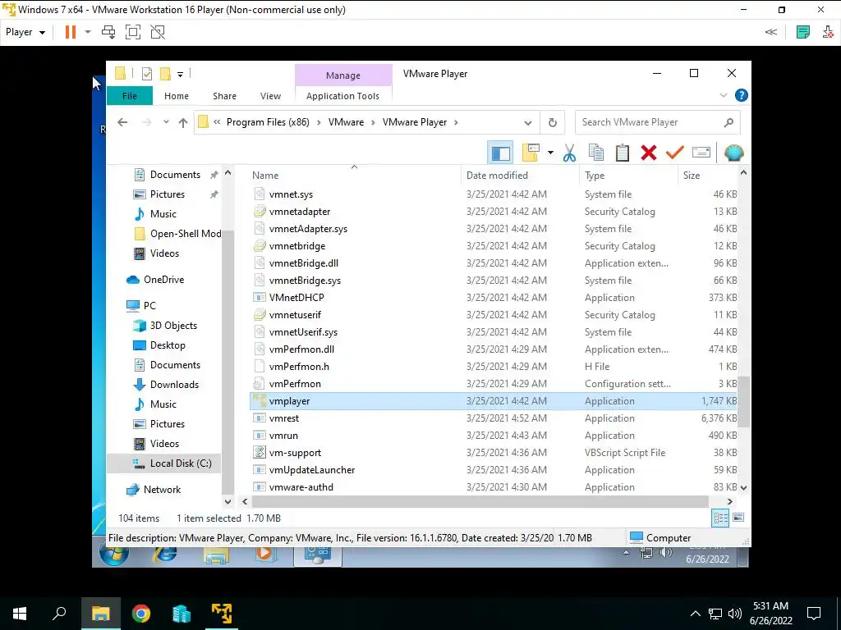Select Network in navigation pane
841x630 pixels.
pos(154,490)
